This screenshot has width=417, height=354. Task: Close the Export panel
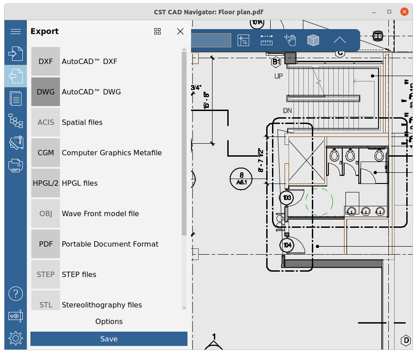click(x=180, y=31)
